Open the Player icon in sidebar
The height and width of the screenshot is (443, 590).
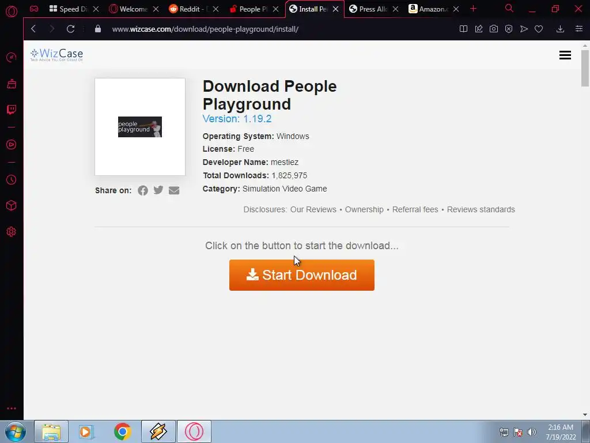(x=12, y=145)
